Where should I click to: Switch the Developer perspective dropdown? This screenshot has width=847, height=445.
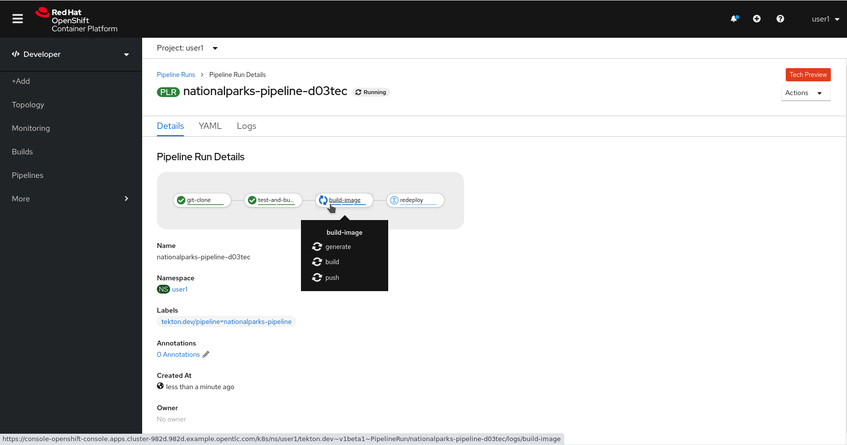click(71, 54)
